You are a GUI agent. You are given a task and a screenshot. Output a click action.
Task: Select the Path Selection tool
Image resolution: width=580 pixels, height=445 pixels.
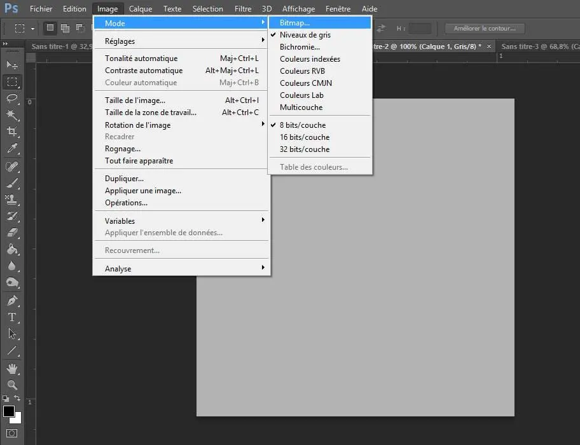pyautogui.click(x=12, y=334)
